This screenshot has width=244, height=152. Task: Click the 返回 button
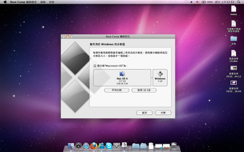144,113
